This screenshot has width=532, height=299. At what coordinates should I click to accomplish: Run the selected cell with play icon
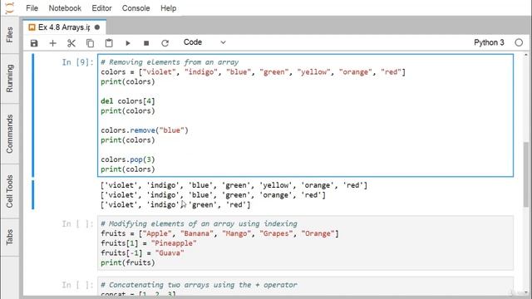coord(127,43)
